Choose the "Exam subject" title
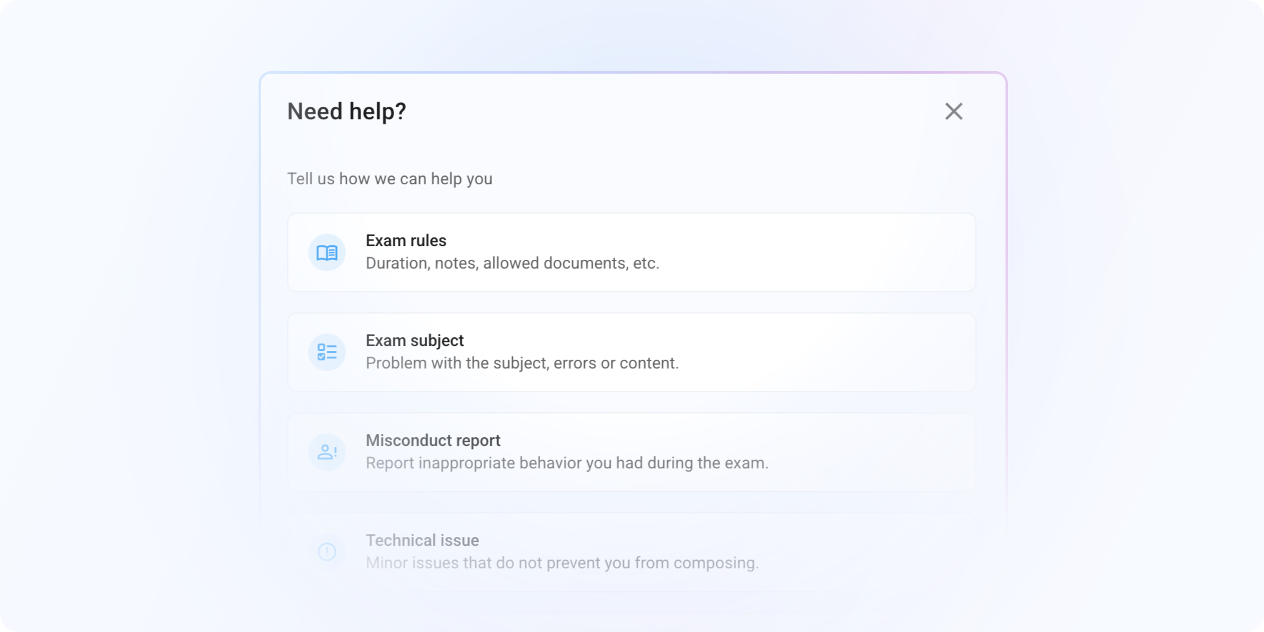The width and height of the screenshot is (1264, 632). (x=415, y=341)
